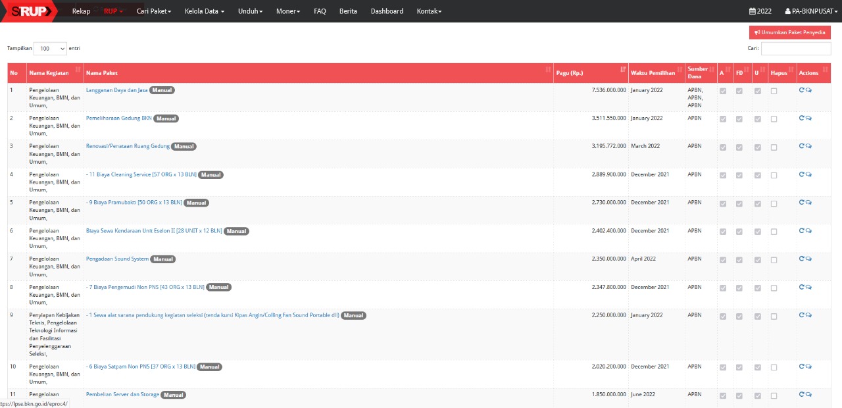Expand the Kelola Data dropdown menu

point(204,11)
